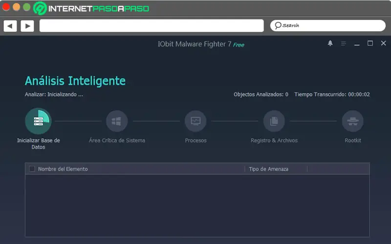Click the Tiempo Transcurrido: 00:00:02 timer
Screen dimensions: 391x244
point(332,94)
